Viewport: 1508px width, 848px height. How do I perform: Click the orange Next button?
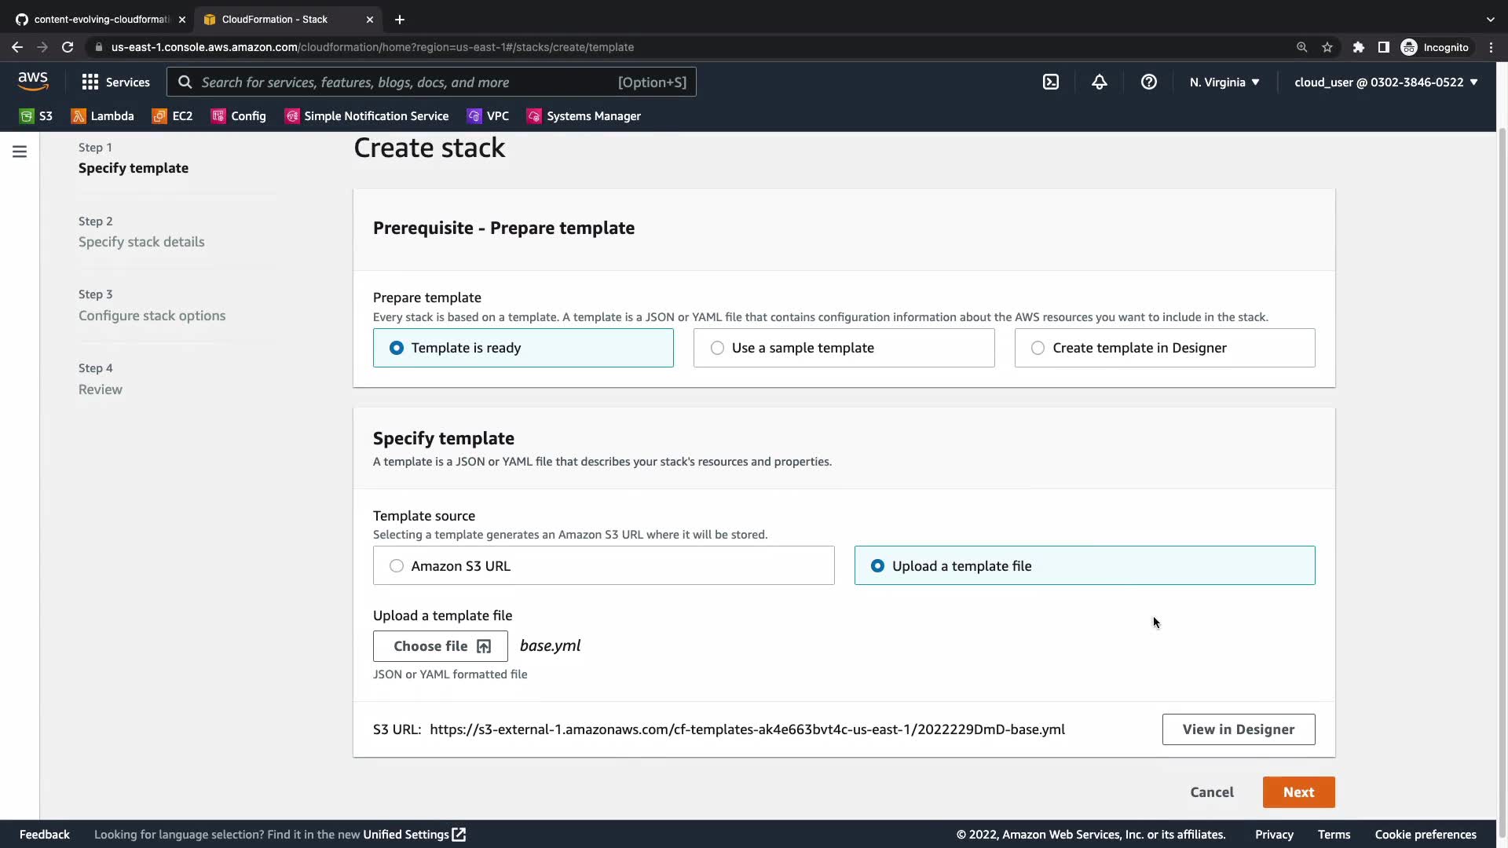1298,792
